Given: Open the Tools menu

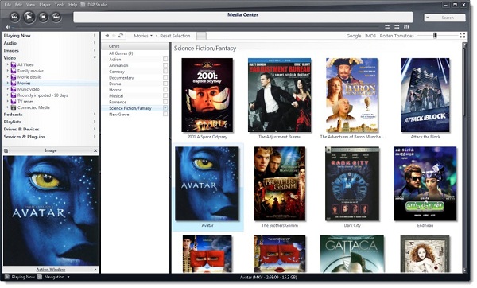Looking at the screenshot, I should coord(60,5).
